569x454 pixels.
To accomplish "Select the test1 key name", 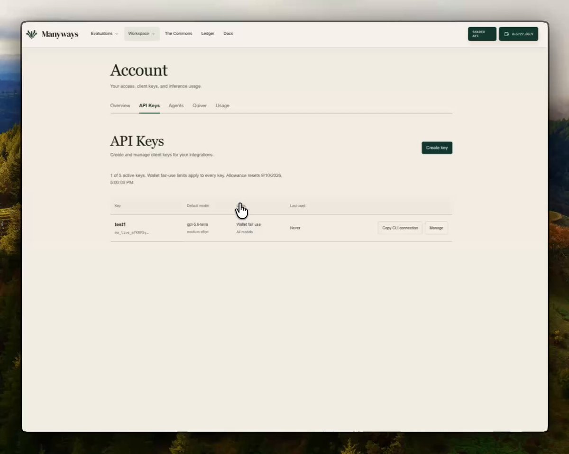I will 120,224.
